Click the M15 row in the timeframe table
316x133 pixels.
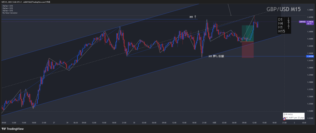pyautogui.click(x=282, y=31)
